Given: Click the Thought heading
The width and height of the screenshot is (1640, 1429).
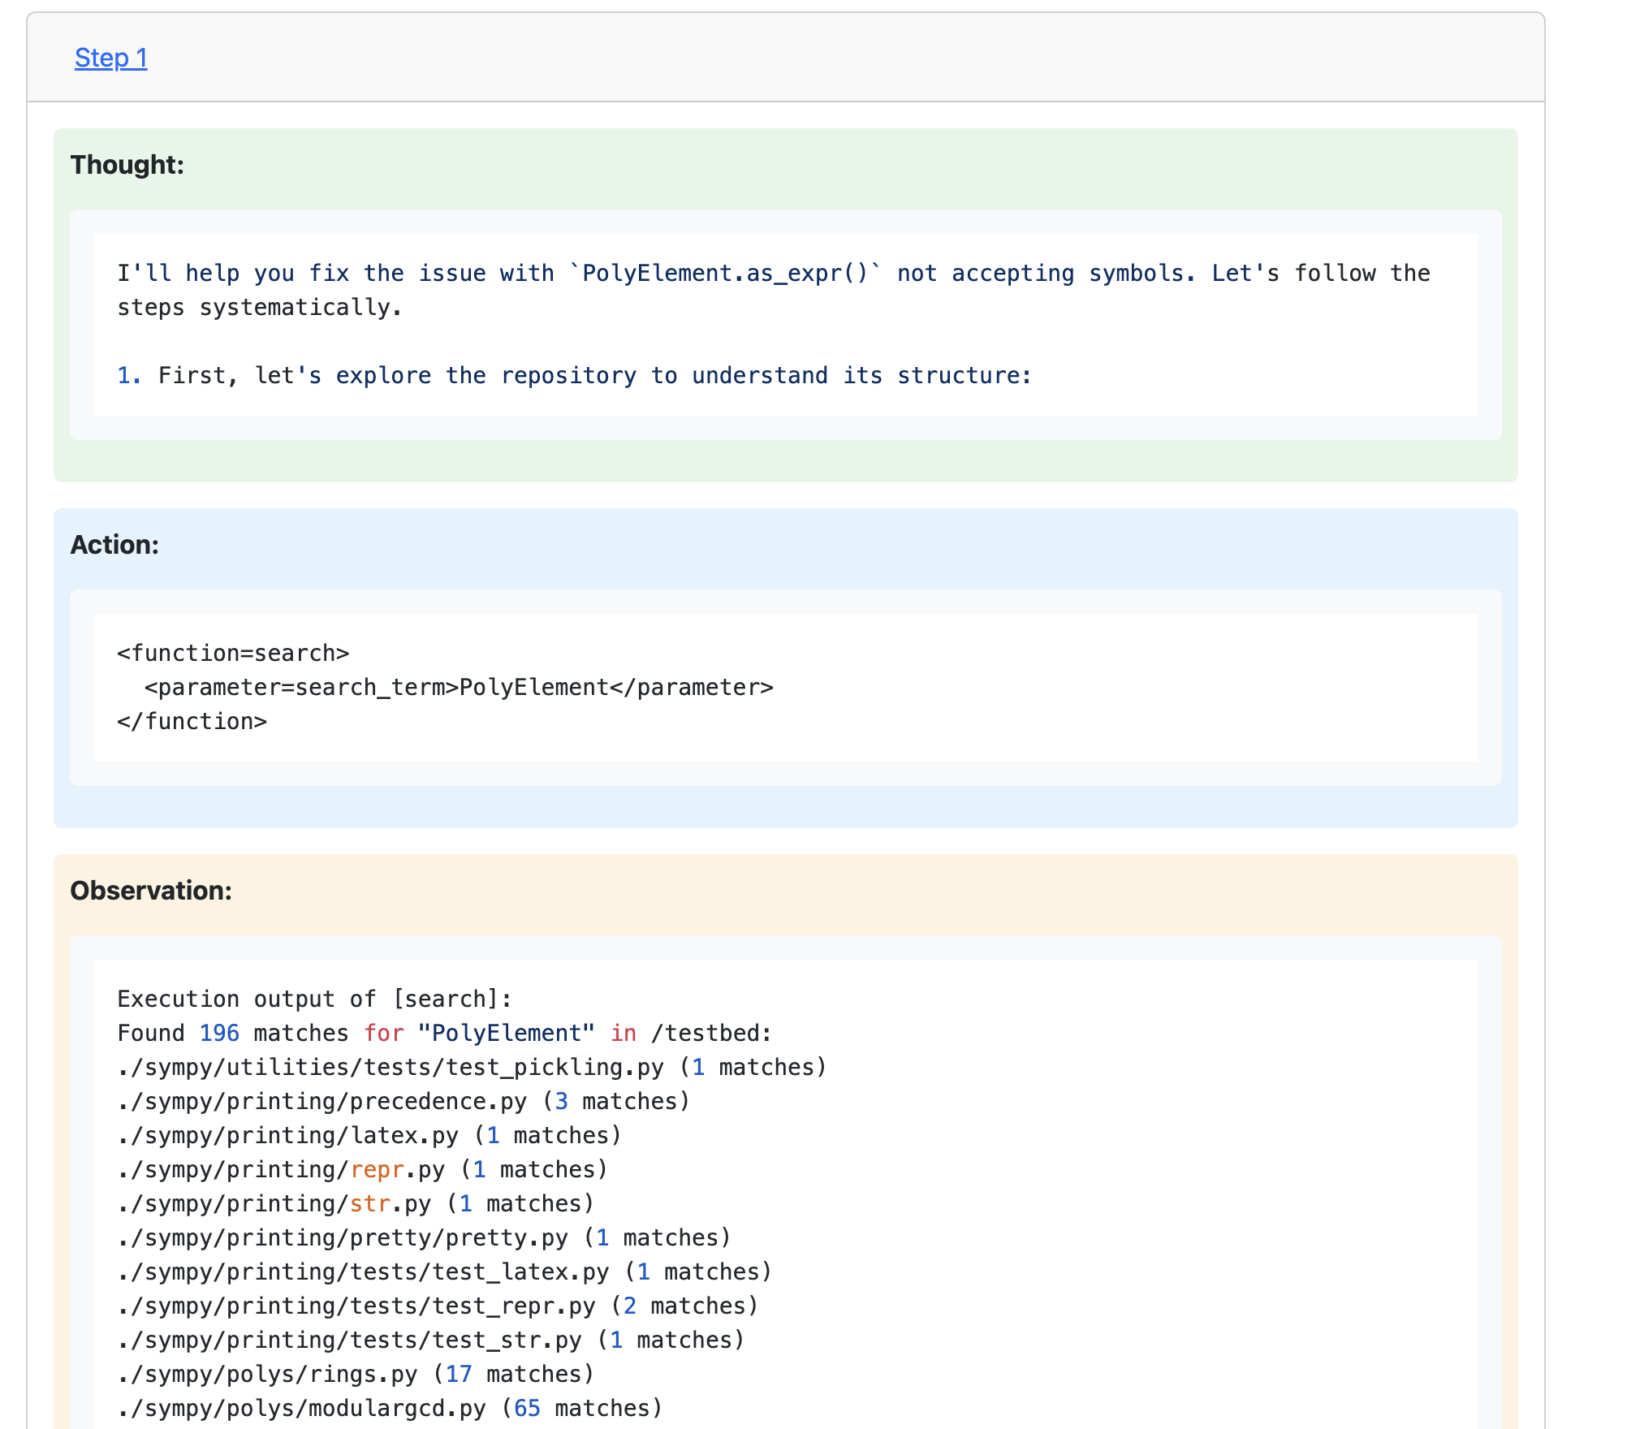Looking at the screenshot, I should tap(127, 165).
